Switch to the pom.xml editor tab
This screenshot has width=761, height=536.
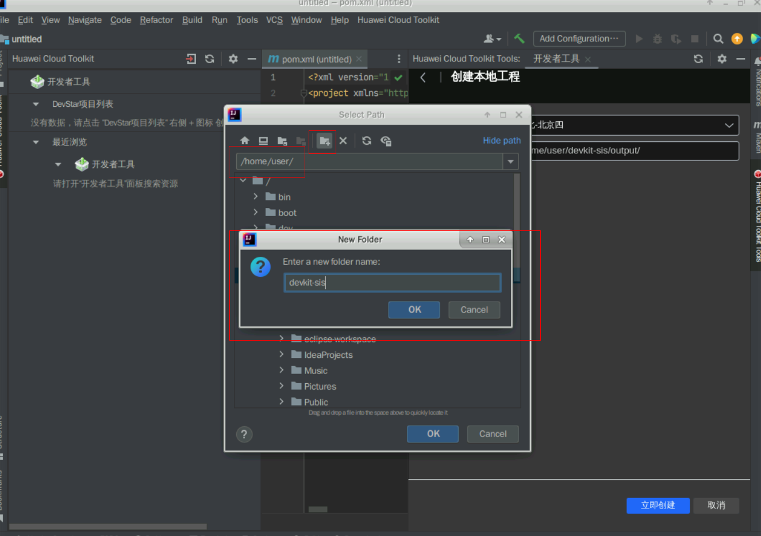pos(316,59)
